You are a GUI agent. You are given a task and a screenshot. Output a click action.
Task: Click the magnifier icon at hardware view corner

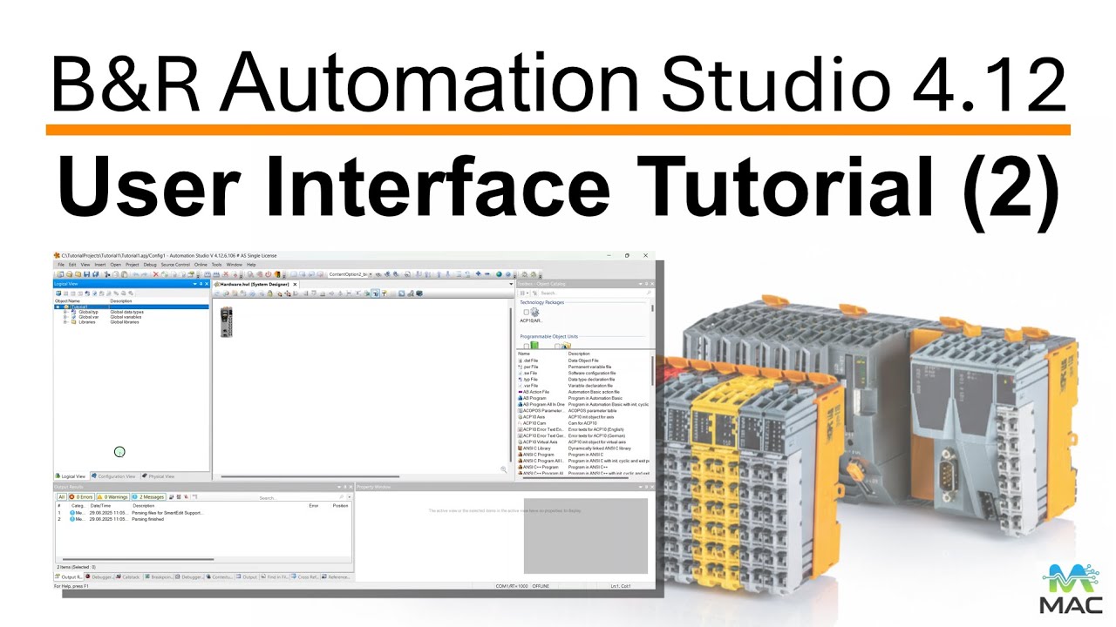pyautogui.click(x=503, y=469)
